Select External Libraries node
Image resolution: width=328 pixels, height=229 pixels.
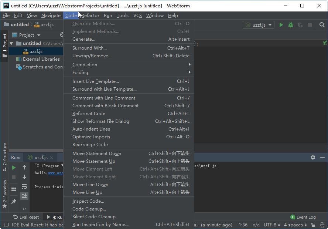[x=41, y=59]
